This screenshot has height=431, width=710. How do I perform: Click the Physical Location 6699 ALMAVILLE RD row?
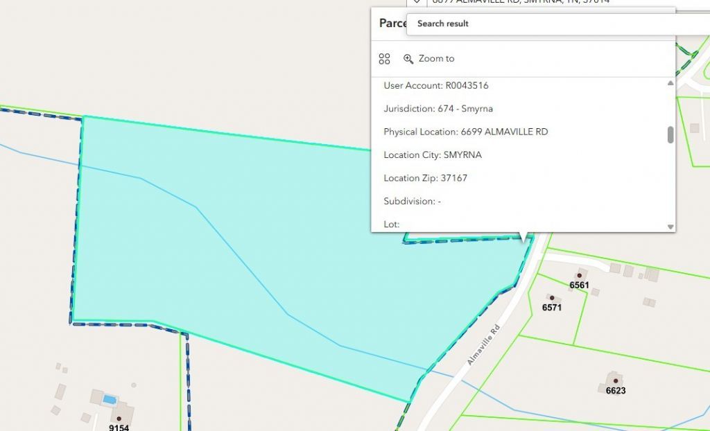[466, 132]
